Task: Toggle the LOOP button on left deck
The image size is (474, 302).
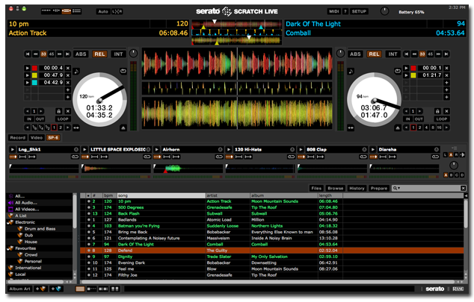Action: tap(63, 119)
